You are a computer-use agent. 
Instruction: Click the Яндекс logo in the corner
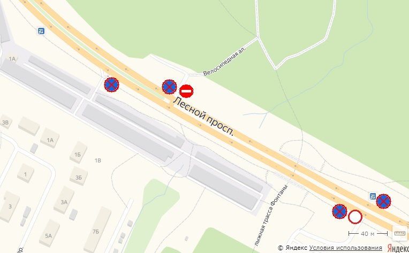click(398, 248)
